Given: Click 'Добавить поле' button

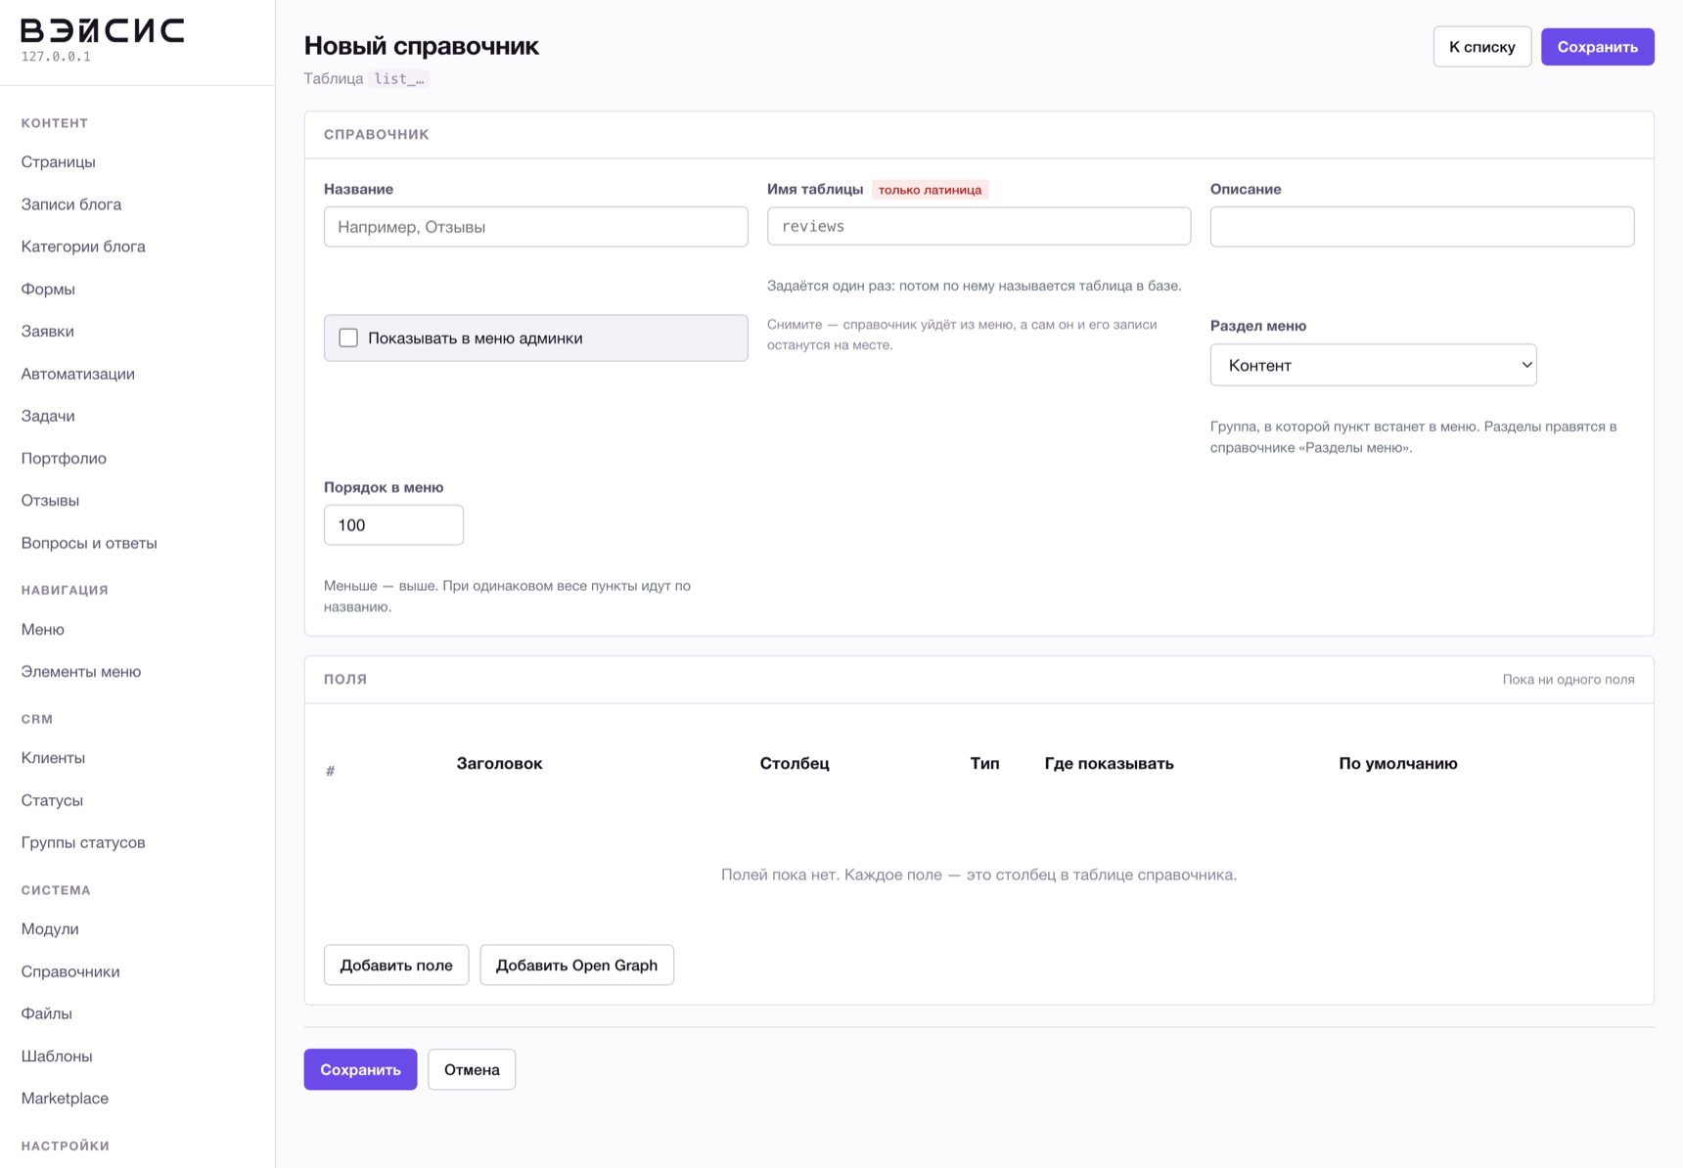Looking at the screenshot, I should [396, 965].
